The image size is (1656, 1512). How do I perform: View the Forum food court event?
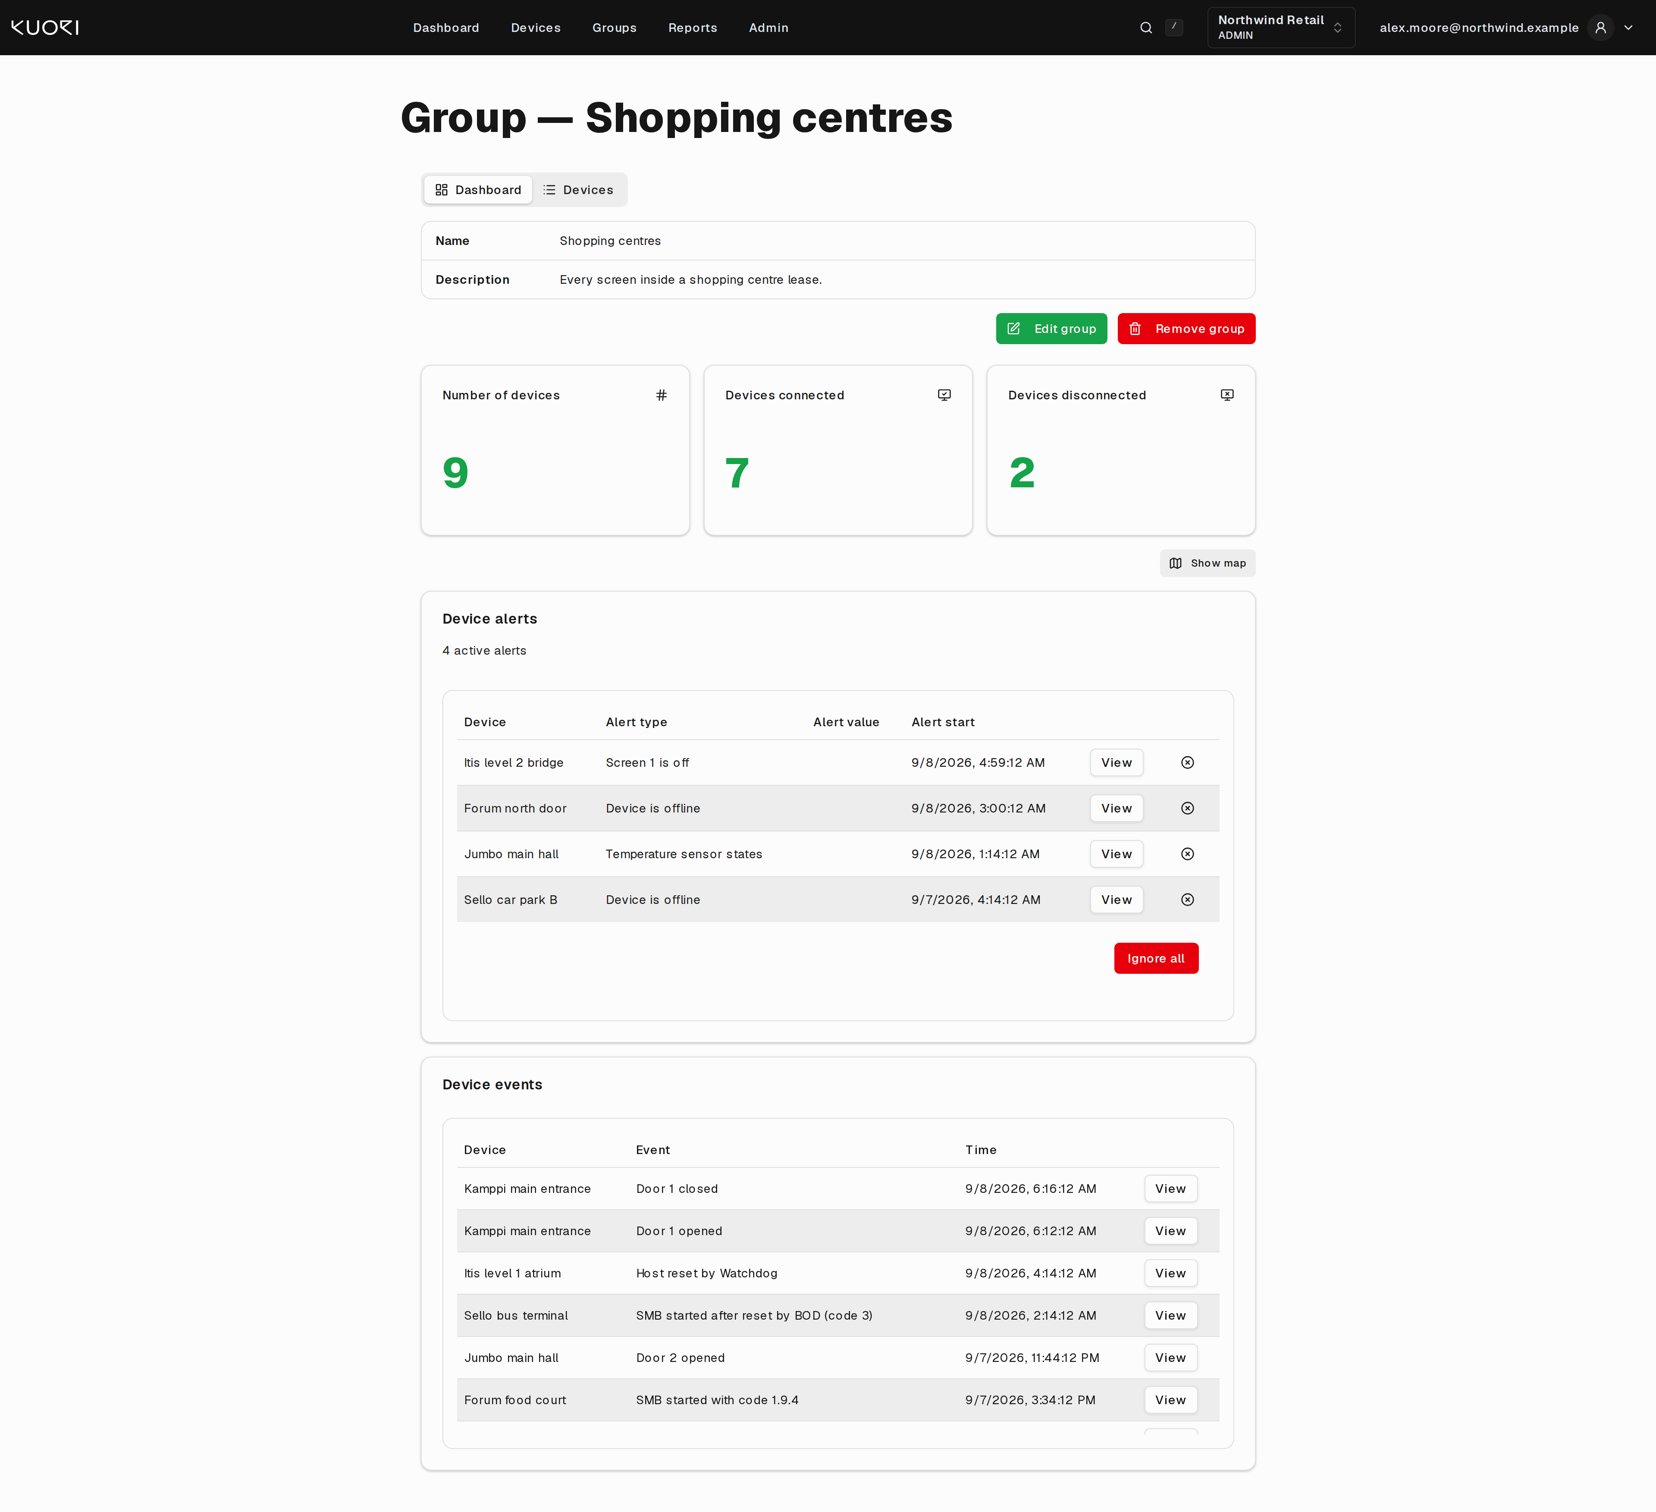(x=1170, y=1400)
